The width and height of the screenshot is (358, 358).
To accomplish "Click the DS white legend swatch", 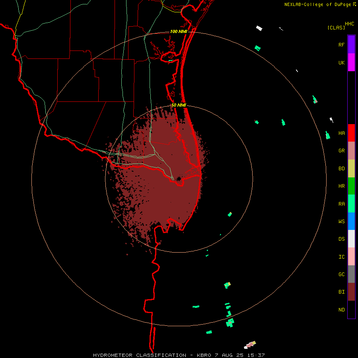I will click(x=351, y=239).
